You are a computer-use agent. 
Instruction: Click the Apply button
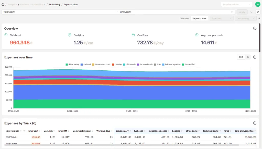point(242,12)
